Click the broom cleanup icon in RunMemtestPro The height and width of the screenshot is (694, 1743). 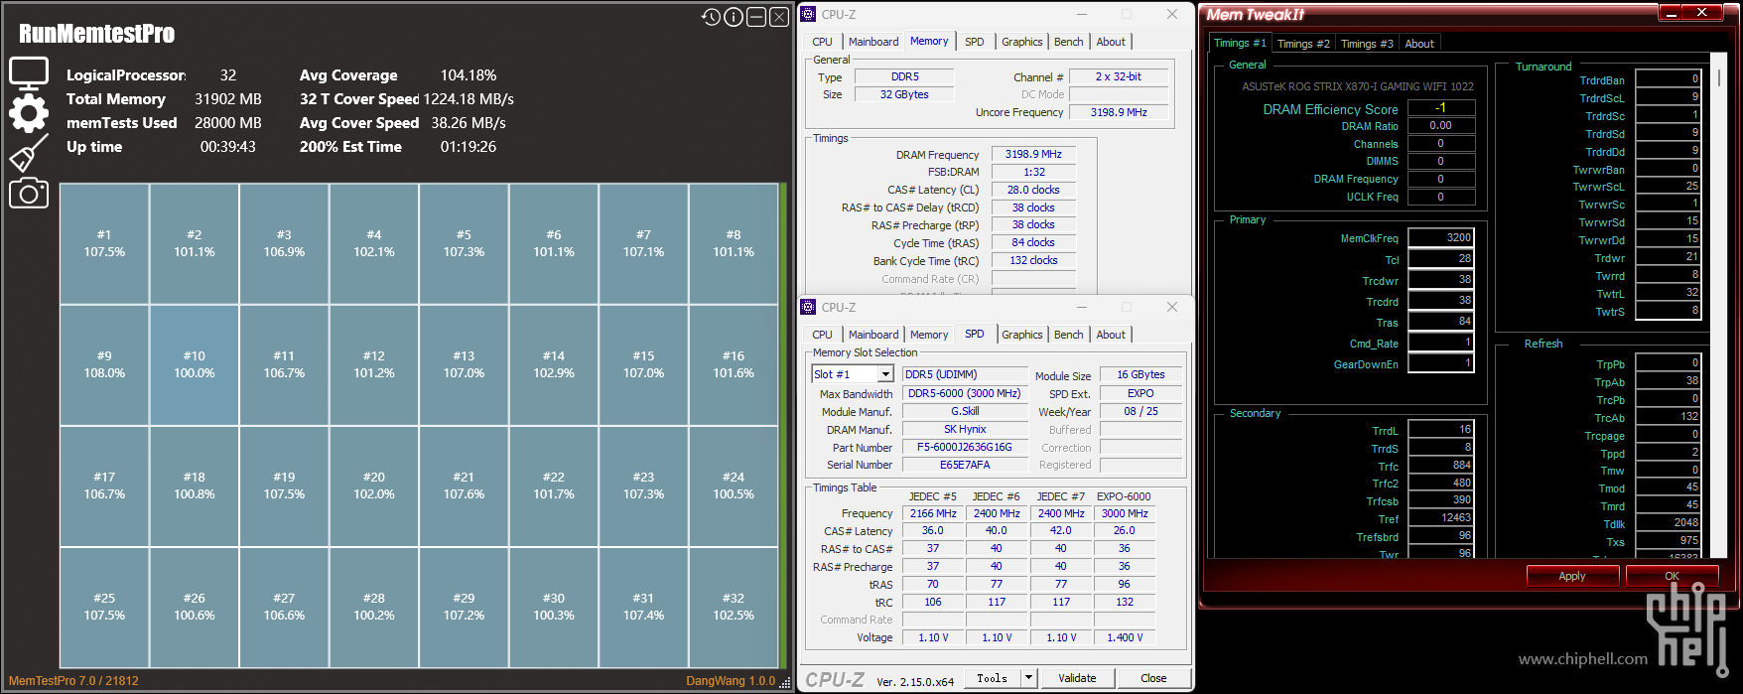pos(29,153)
